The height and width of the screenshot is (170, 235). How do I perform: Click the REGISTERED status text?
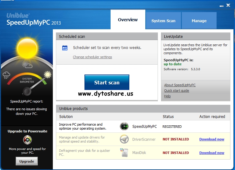tap(172, 127)
